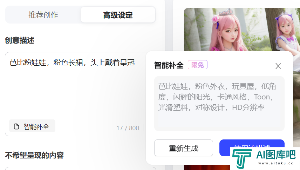Click the 17 / 800 character counter
The height and width of the screenshot is (170, 300).
(128, 128)
